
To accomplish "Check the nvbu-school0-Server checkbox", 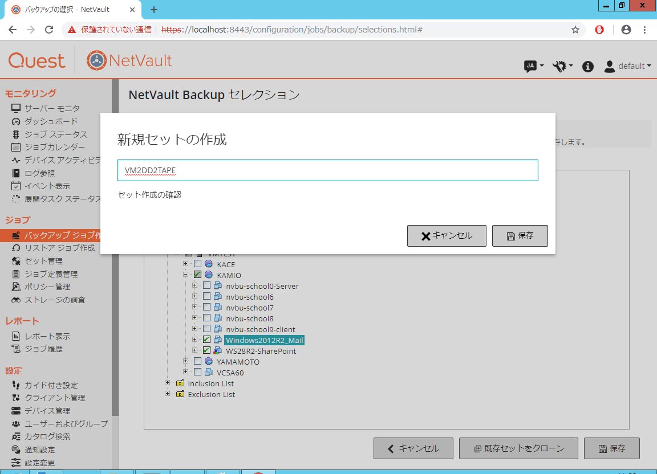I will (206, 285).
